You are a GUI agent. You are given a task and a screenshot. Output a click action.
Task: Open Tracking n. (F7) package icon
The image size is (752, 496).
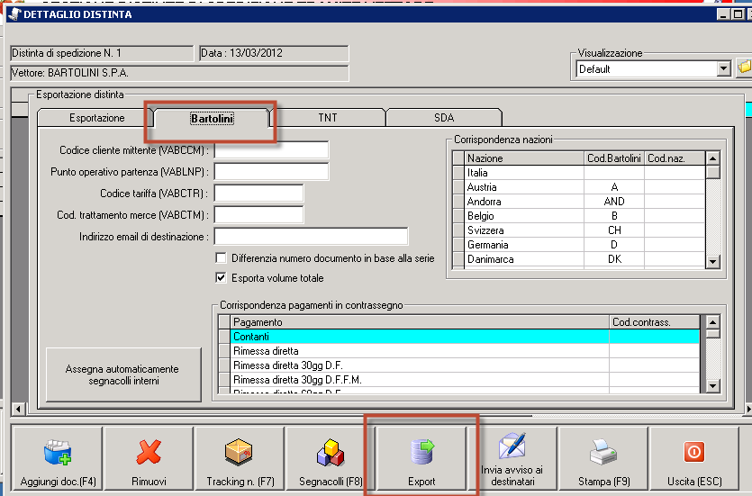(x=240, y=457)
